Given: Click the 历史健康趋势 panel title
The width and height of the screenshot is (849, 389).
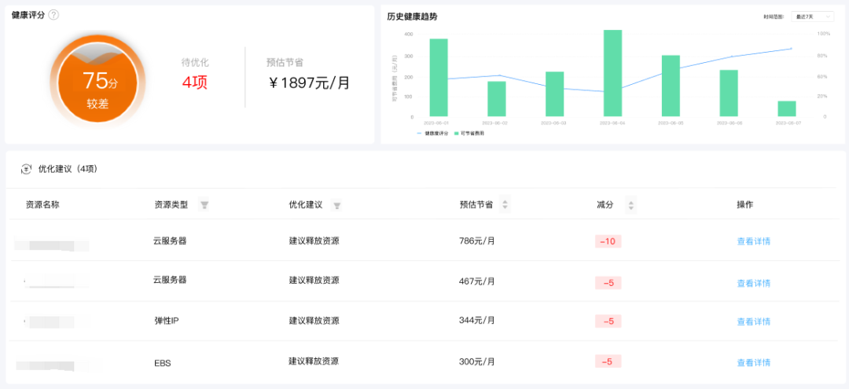Looking at the screenshot, I should [x=412, y=17].
